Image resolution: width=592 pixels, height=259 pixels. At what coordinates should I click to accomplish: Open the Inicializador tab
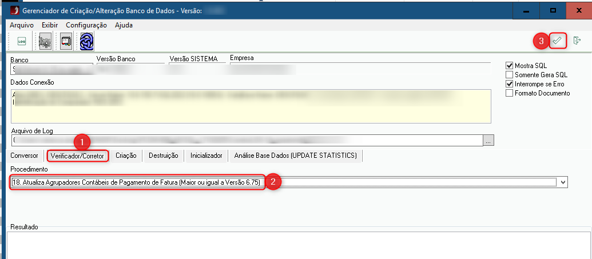pyautogui.click(x=206, y=156)
